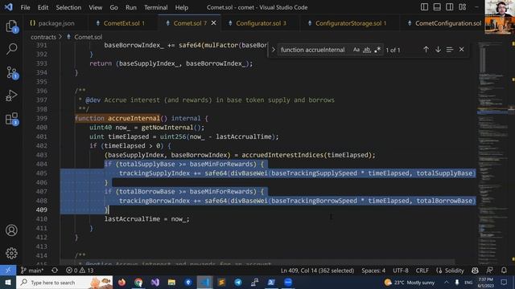The image size is (515, 289).
Task: Synchronize changes from status bar
Action: pos(55,271)
